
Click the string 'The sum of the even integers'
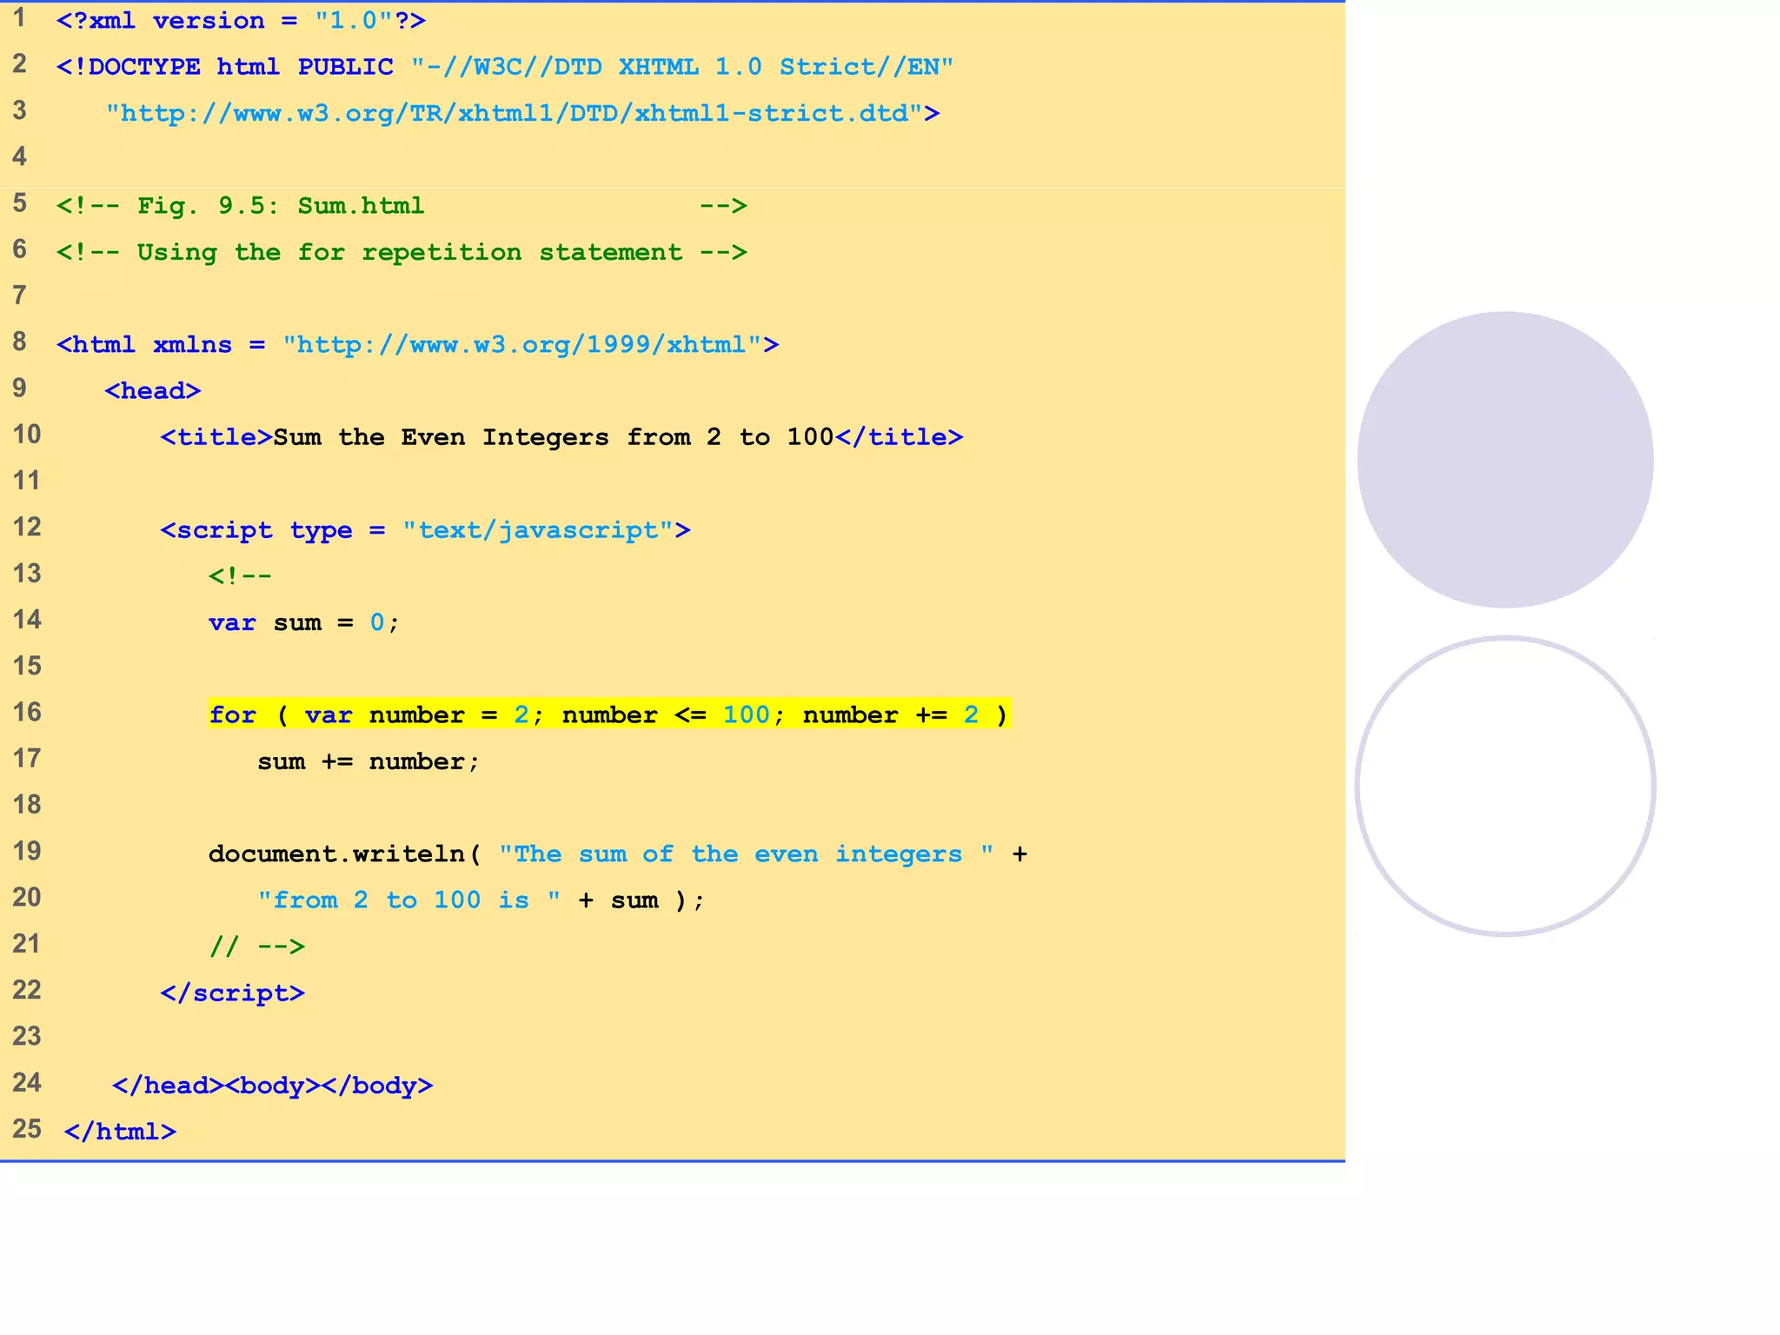[x=747, y=853]
